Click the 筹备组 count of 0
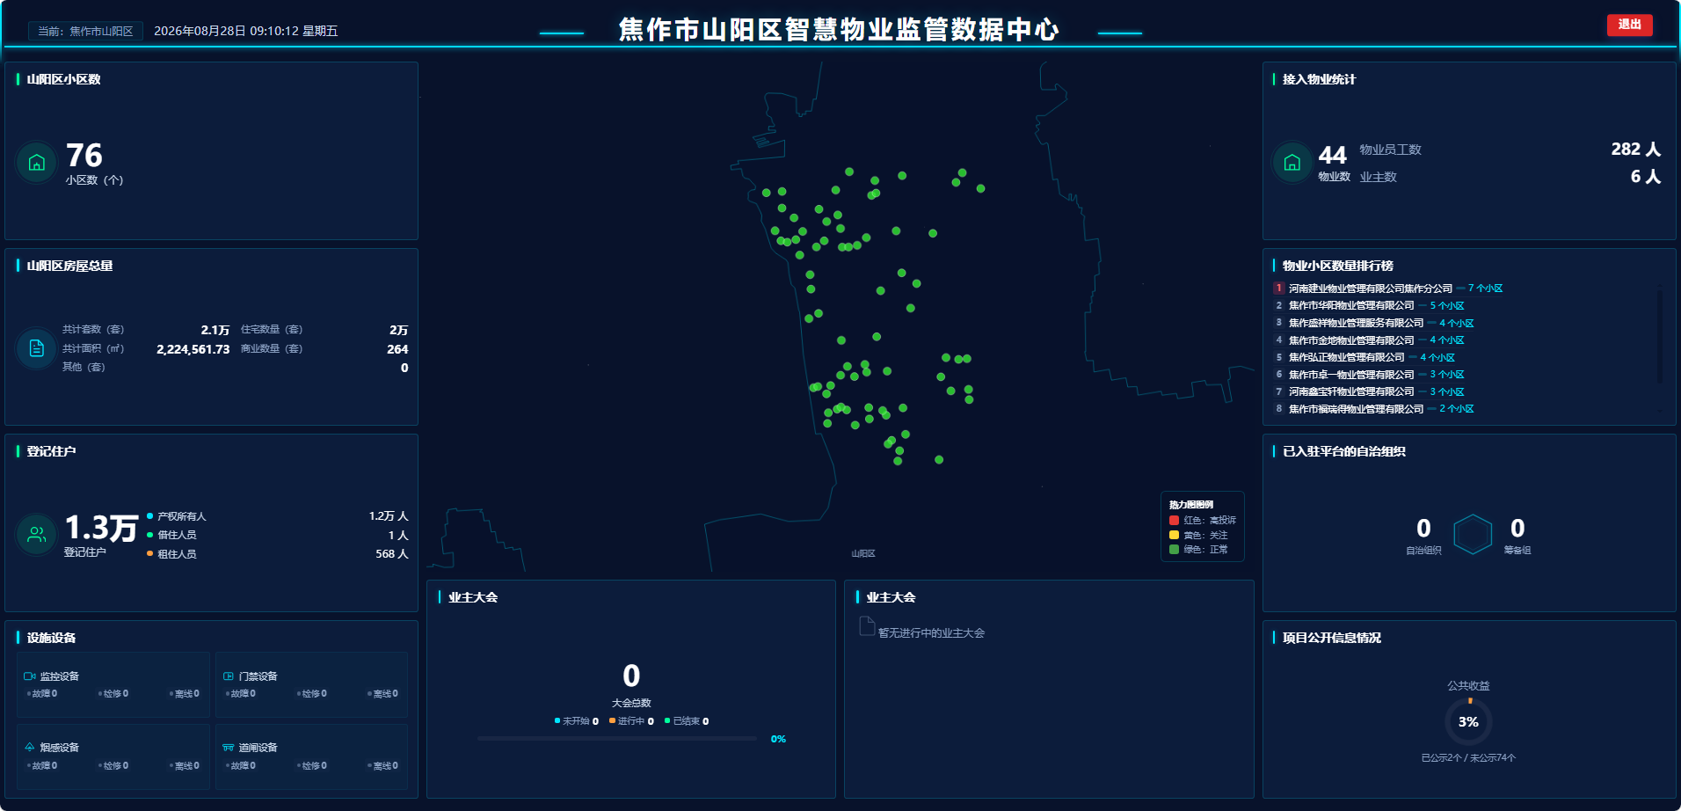Image resolution: width=1681 pixels, height=811 pixels. 1517,528
